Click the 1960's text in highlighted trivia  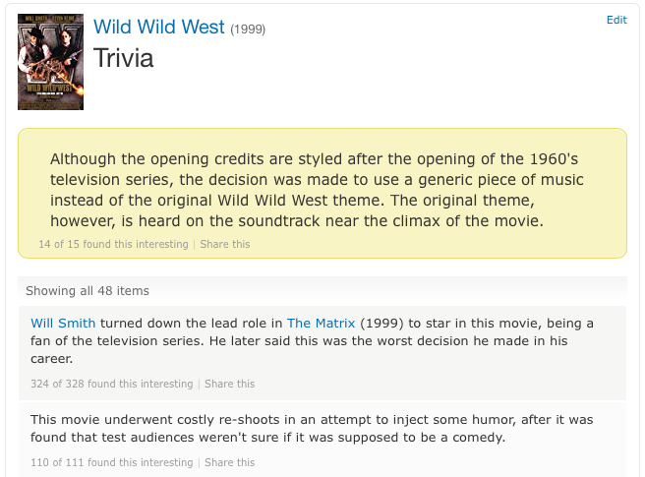coord(554,159)
